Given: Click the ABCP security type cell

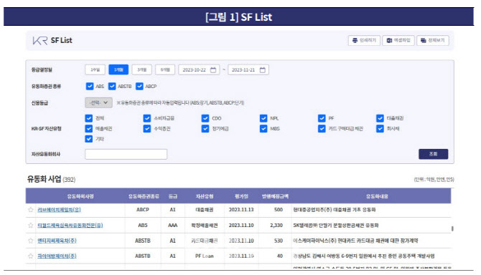Looking at the screenshot, I should click(143, 210).
